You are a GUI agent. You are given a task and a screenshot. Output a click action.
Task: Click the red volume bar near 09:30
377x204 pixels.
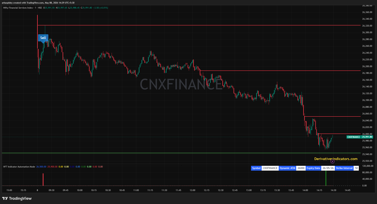43,179
